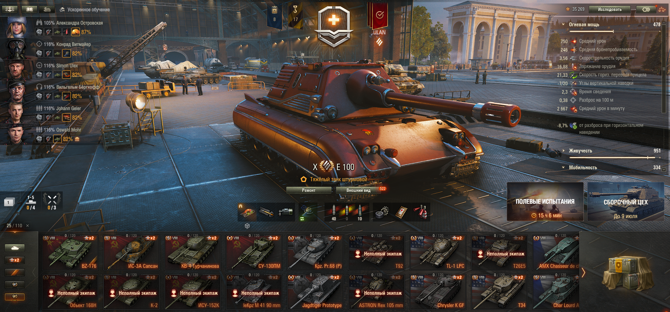The width and height of the screenshot is (670, 312).
Task: Click the Ремонт button
Action: point(309,190)
